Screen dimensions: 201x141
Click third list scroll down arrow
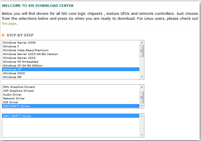pos(142,135)
